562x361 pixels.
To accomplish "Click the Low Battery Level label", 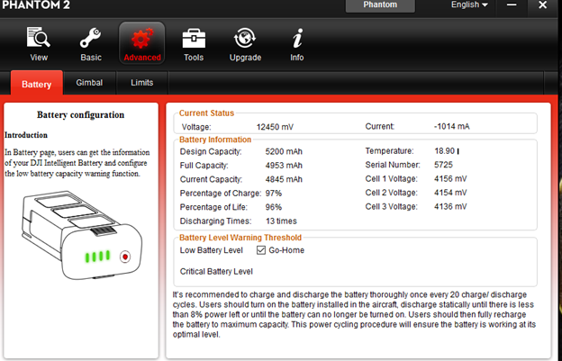I will point(211,250).
